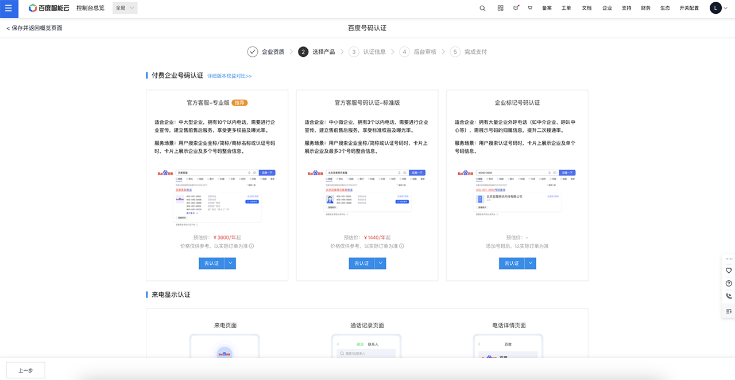Click 保存并返回概览页面 link
The image size is (735, 380).
(34, 28)
